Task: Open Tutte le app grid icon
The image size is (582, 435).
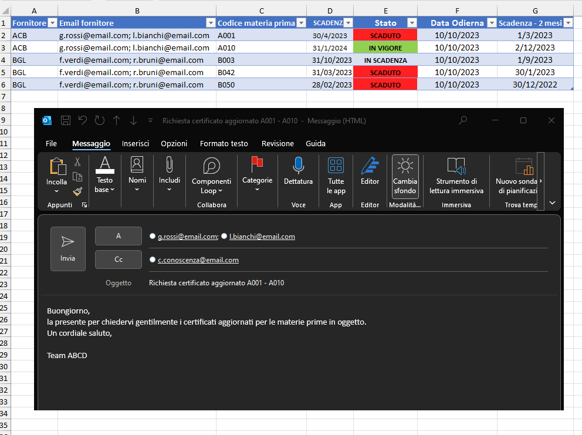Action: click(x=336, y=166)
